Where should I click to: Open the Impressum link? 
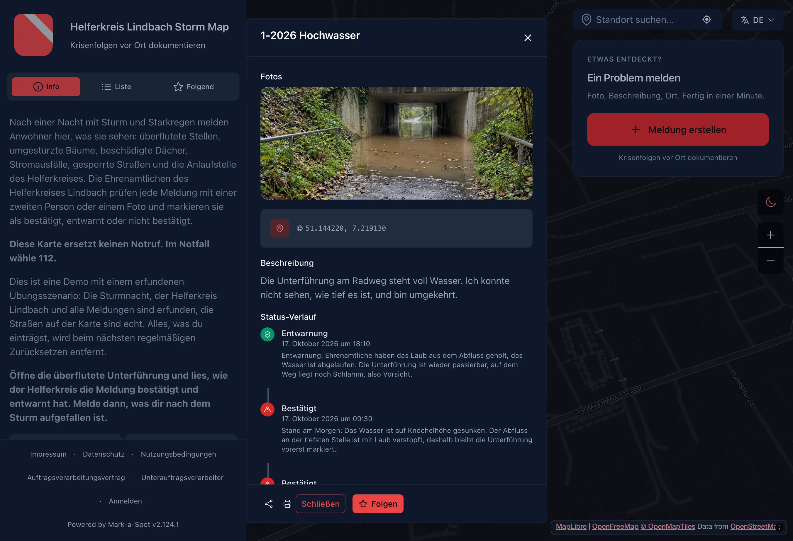point(48,454)
